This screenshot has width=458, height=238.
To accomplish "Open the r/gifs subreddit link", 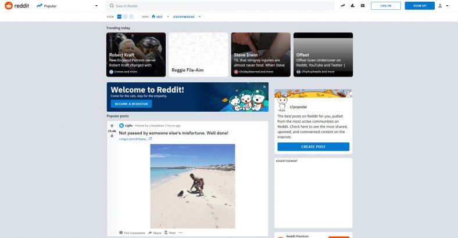I will pos(128,126).
